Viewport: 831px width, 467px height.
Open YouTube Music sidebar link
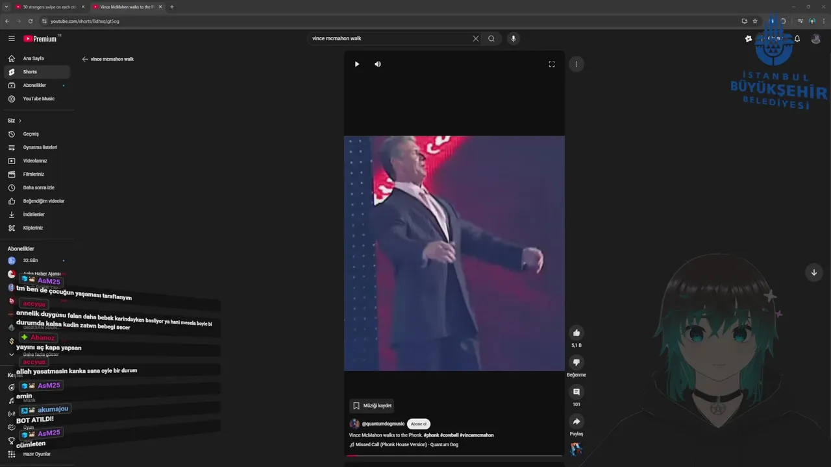coord(37,99)
